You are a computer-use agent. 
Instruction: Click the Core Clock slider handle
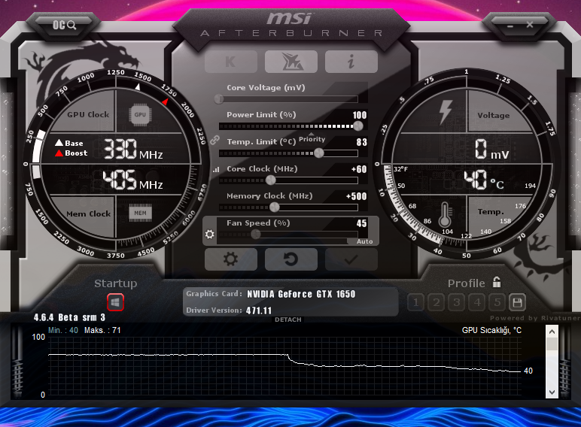(x=271, y=180)
